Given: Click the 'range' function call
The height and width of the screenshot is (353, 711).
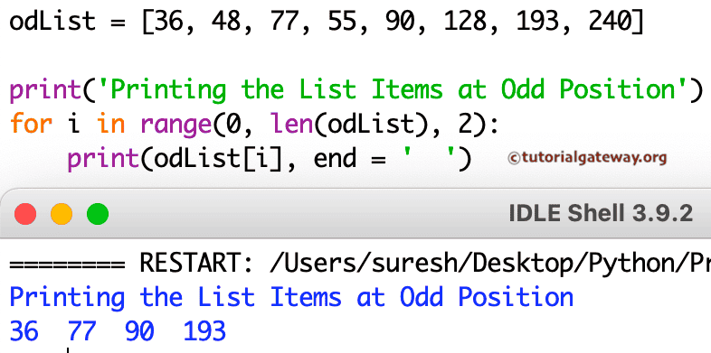Looking at the screenshot, I should [x=175, y=125].
